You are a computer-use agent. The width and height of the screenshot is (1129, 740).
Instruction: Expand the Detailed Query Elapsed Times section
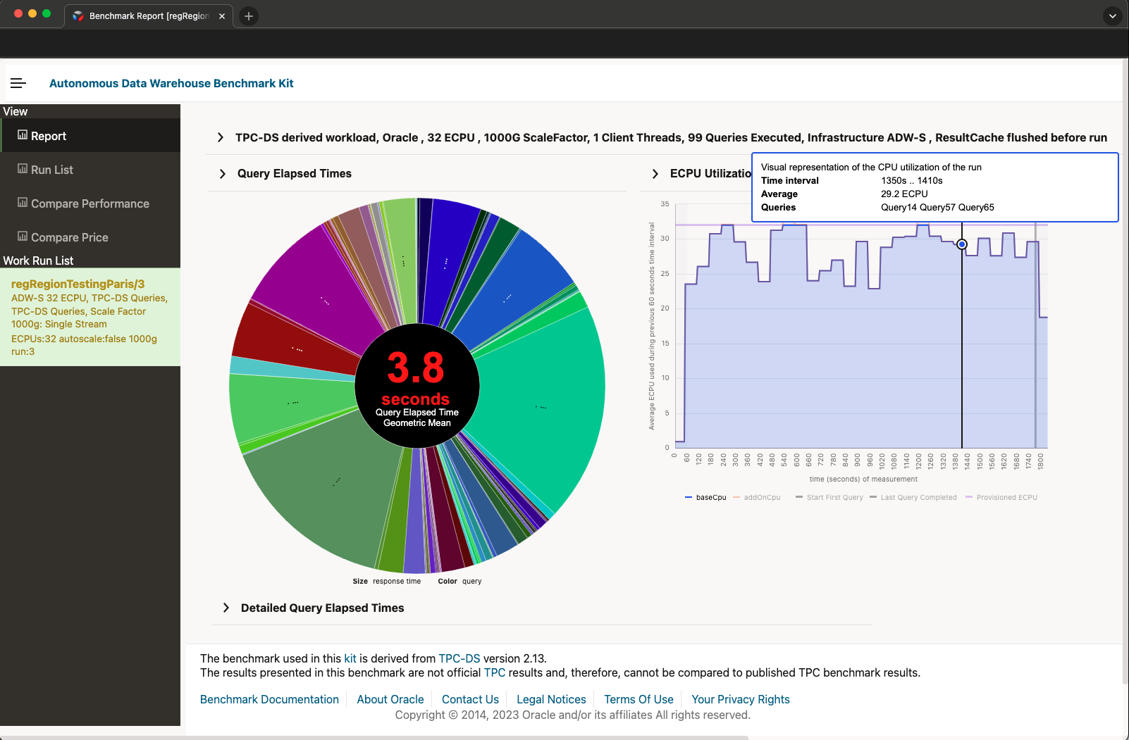(226, 608)
